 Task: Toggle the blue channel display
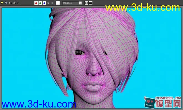pos(44,3)
